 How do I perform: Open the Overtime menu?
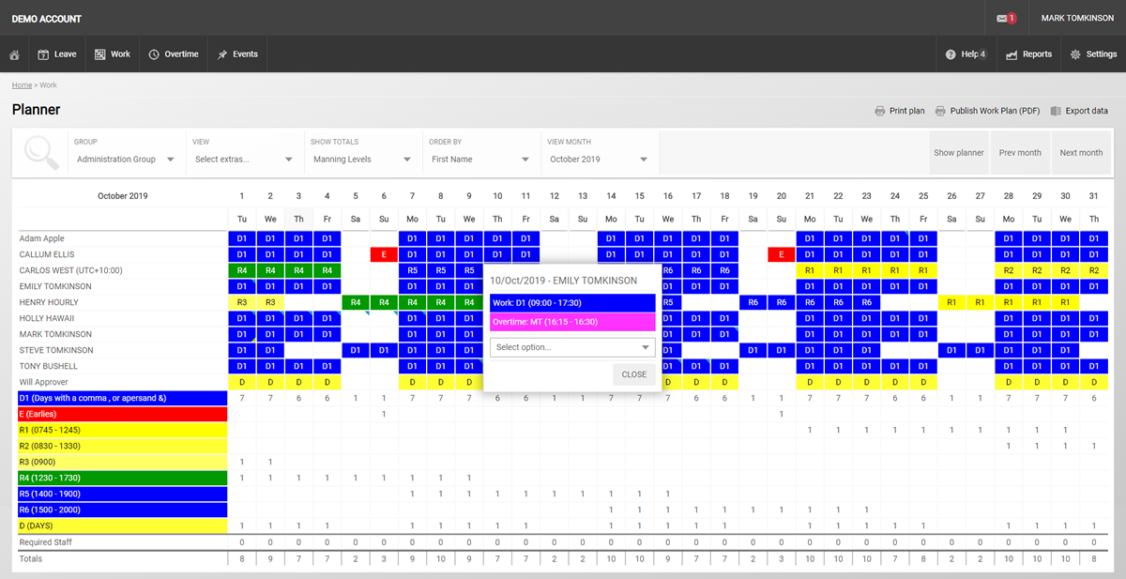click(173, 54)
